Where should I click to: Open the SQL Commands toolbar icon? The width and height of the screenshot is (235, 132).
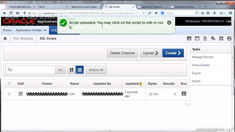197,39
